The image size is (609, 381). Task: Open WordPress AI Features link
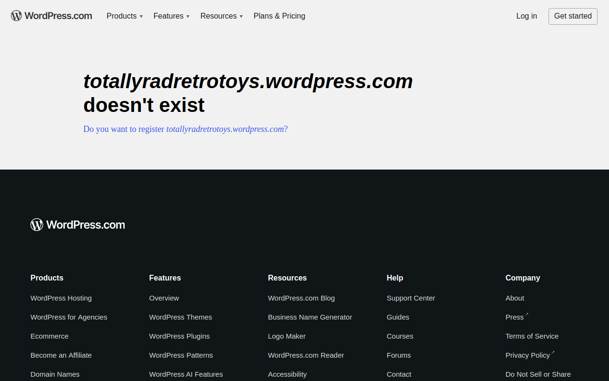coord(186,374)
